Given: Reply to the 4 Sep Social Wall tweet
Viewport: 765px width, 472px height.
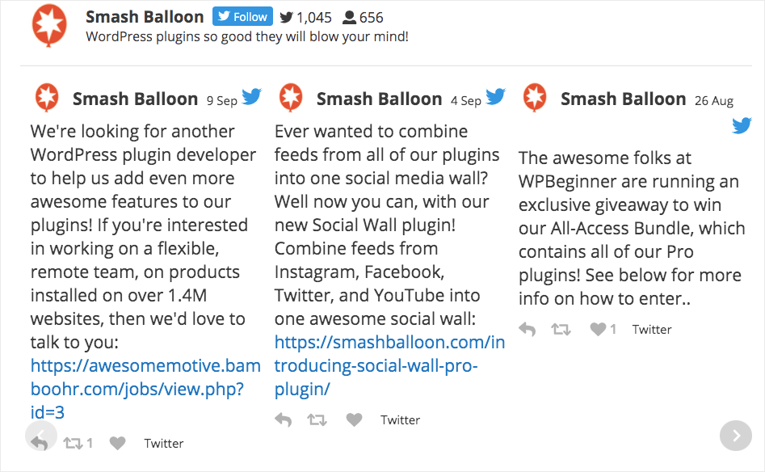Looking at the screenshot, I should (283, 419).
